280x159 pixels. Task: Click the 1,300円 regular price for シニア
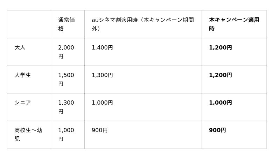click(66, 107)
